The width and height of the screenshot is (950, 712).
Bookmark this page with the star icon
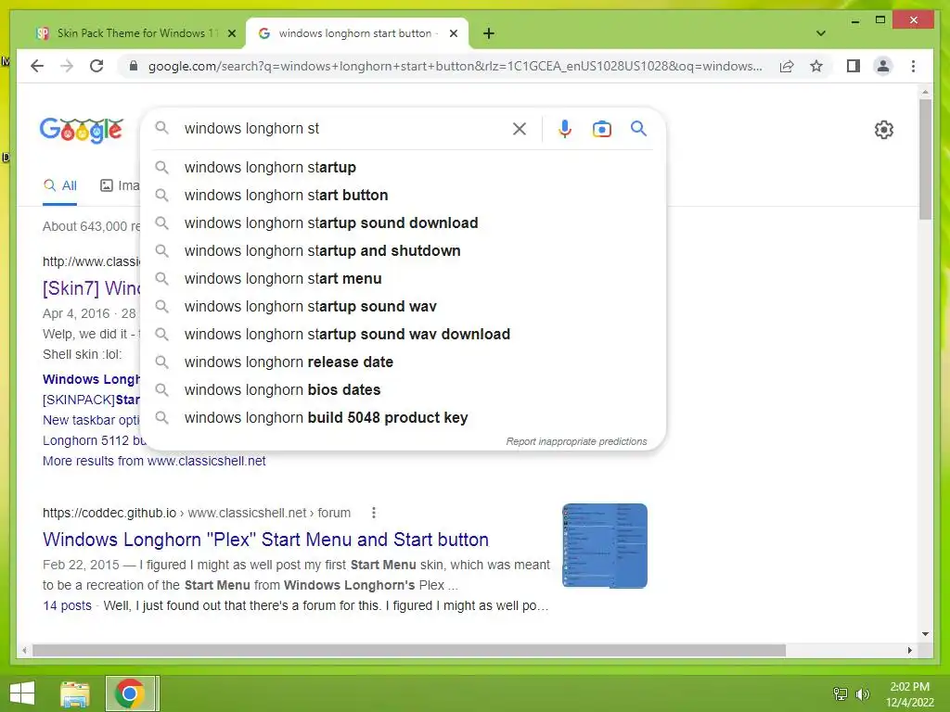[816, 66]
